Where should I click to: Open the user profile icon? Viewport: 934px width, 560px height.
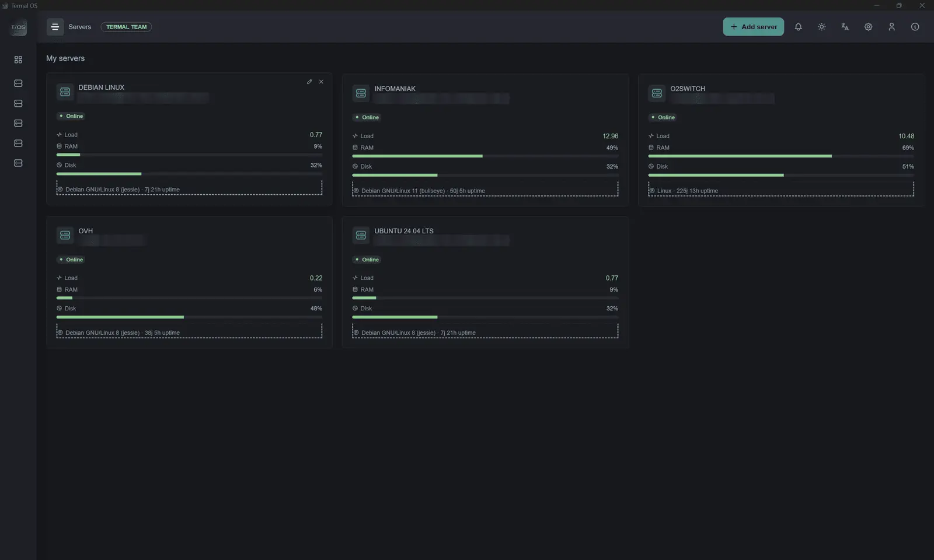click(x=891, y=27)
